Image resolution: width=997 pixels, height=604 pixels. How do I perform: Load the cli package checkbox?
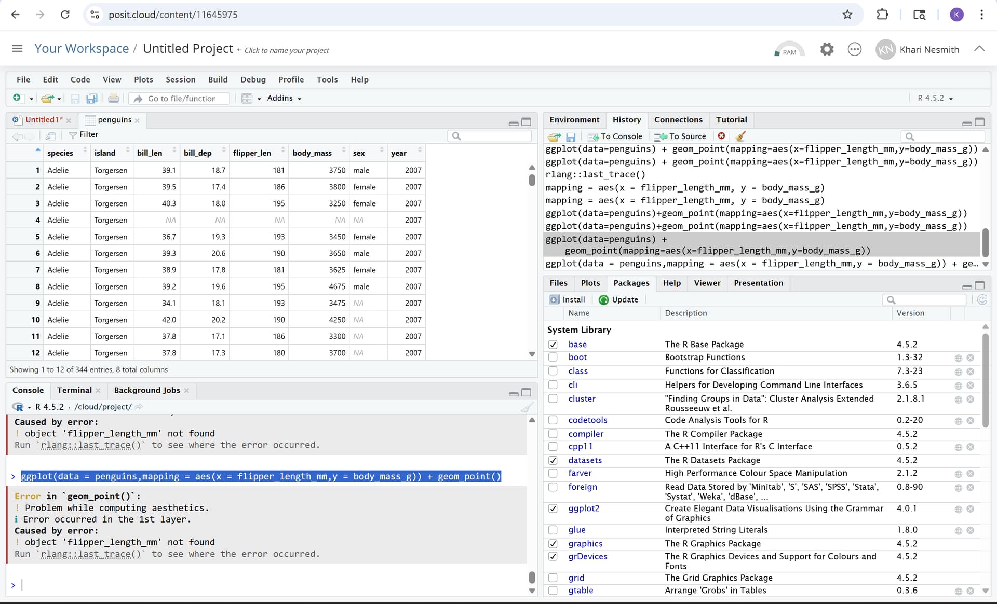[x=553, y=385]
